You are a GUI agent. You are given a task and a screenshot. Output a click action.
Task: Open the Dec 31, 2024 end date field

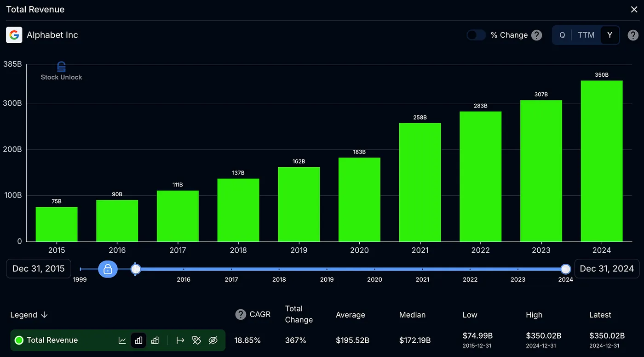tap(607, 269)
